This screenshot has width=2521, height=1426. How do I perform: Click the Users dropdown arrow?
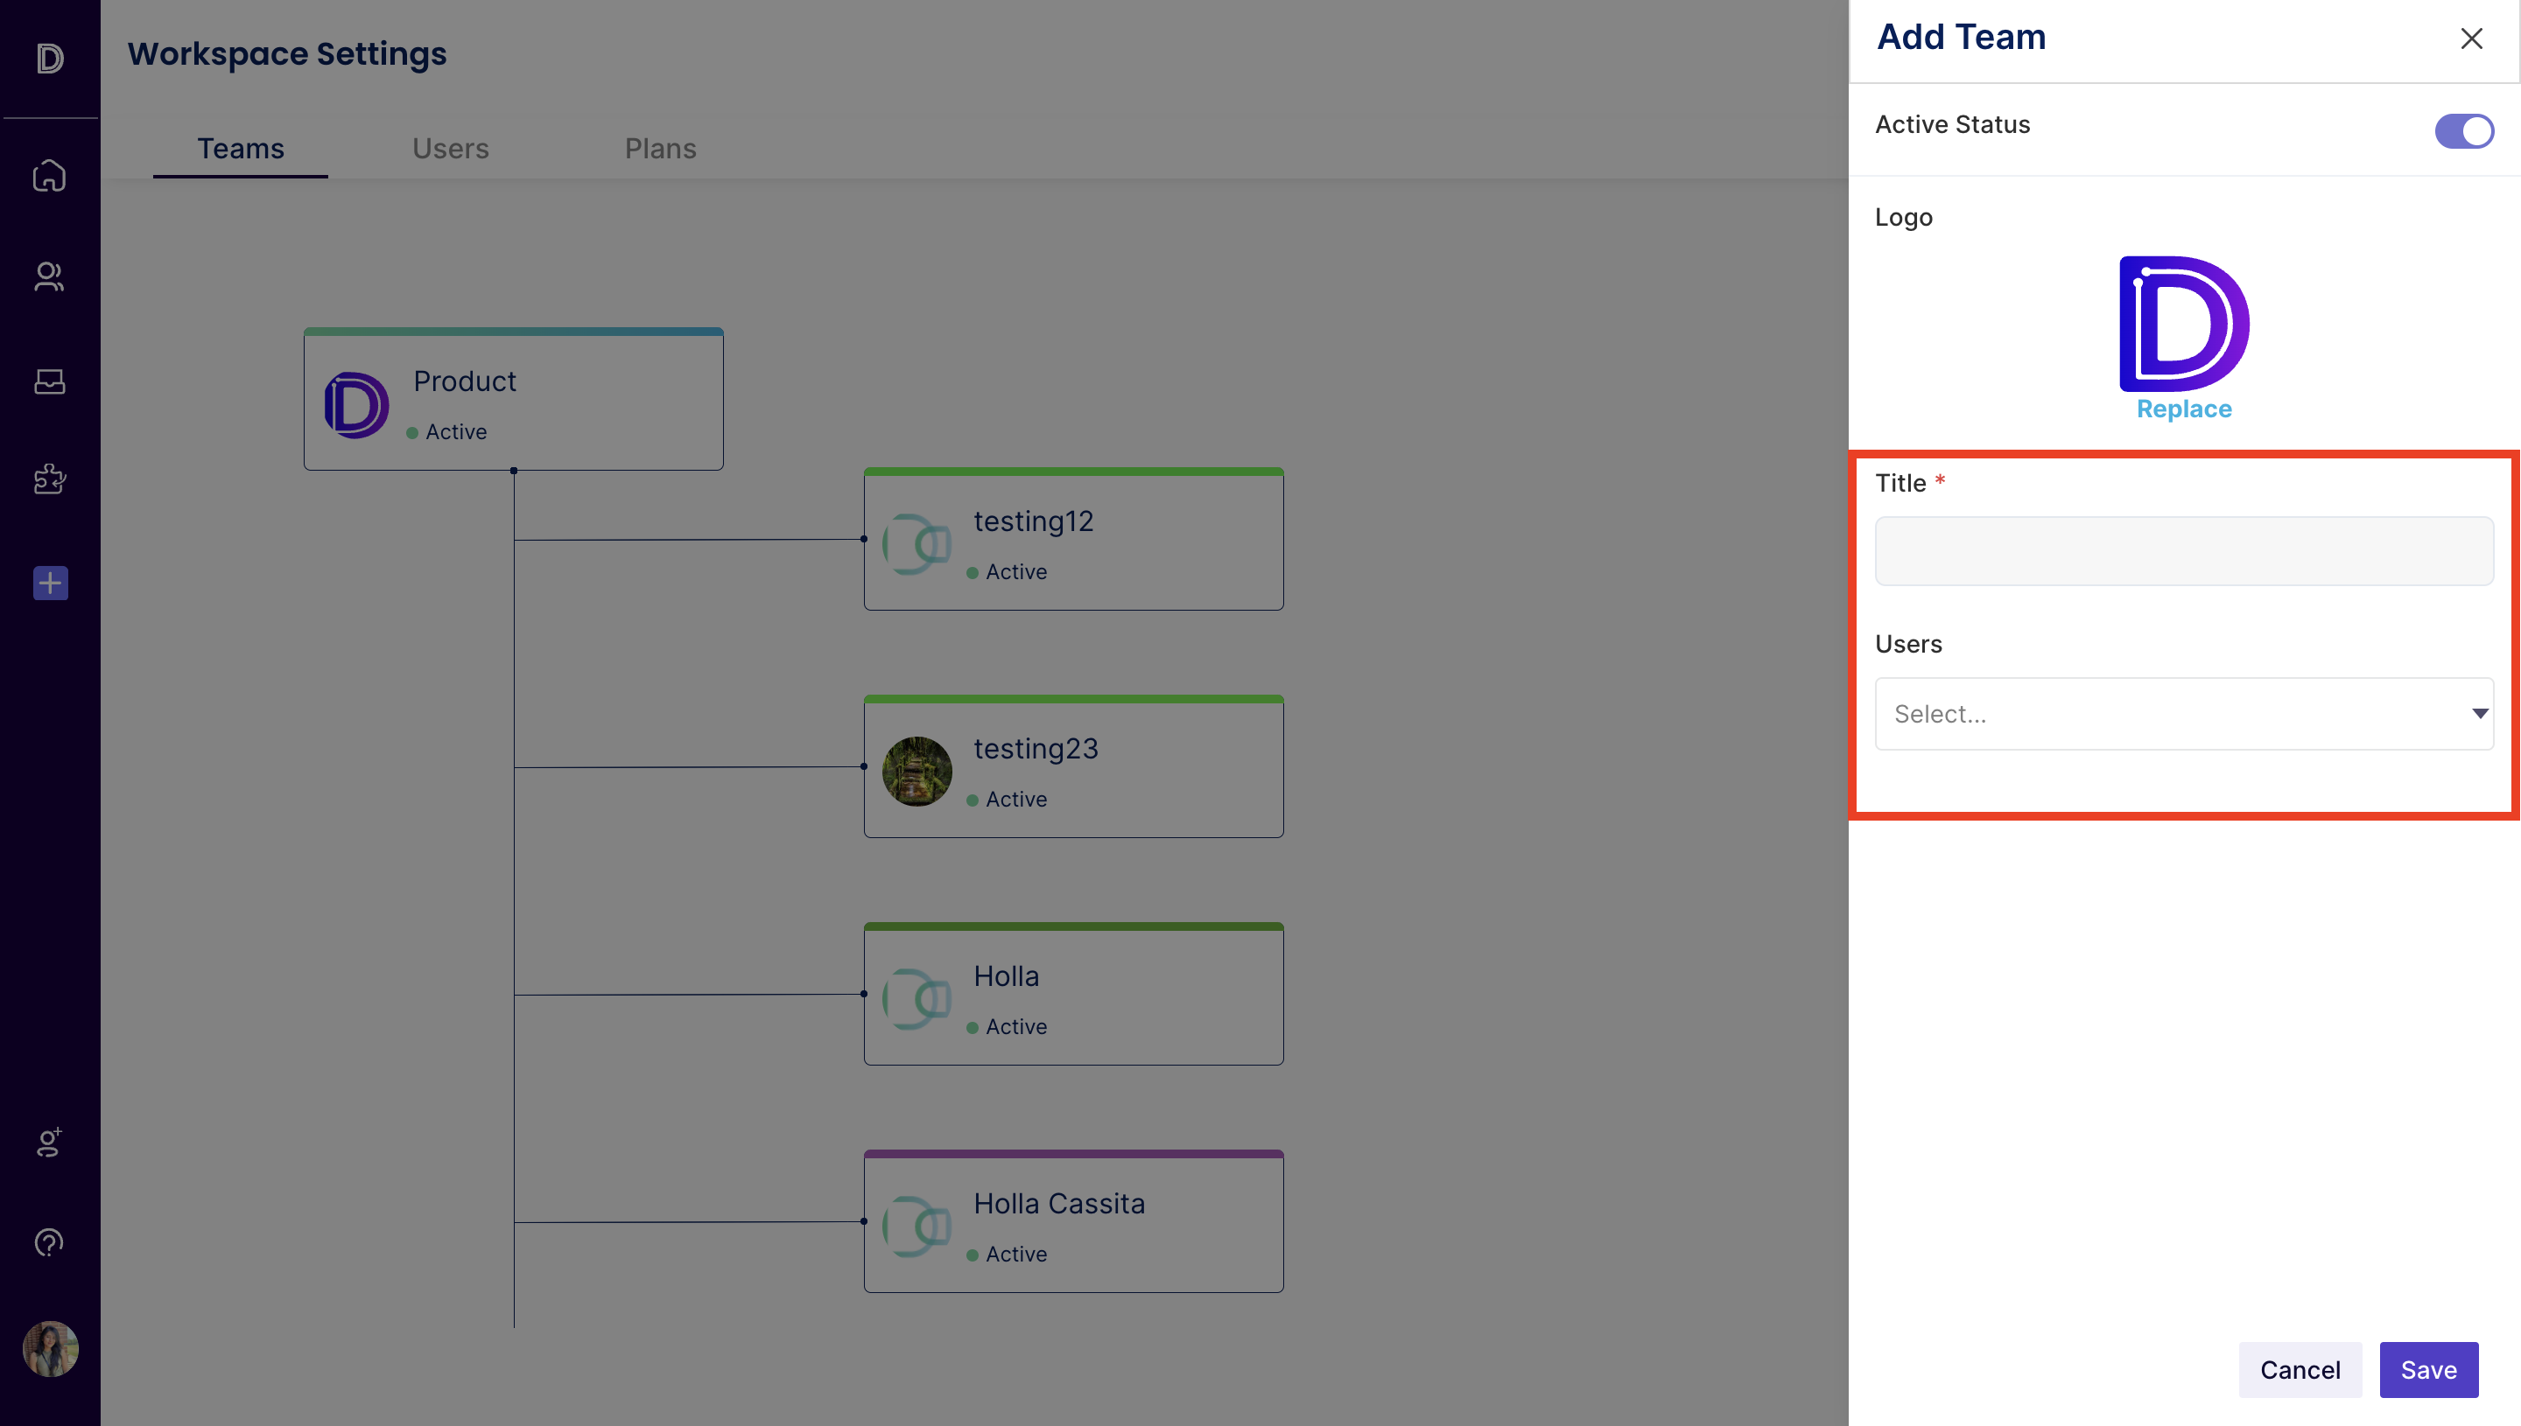click(x=2479, y=713)
